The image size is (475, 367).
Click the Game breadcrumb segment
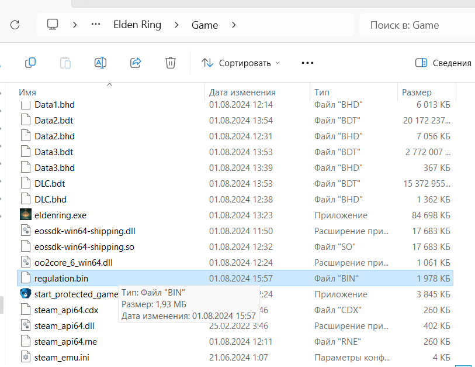tap(204, 25)
